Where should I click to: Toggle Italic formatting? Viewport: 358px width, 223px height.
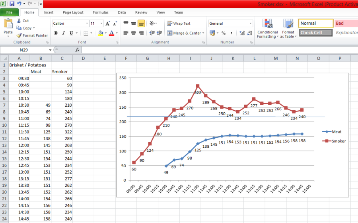(x=64, y=33)
